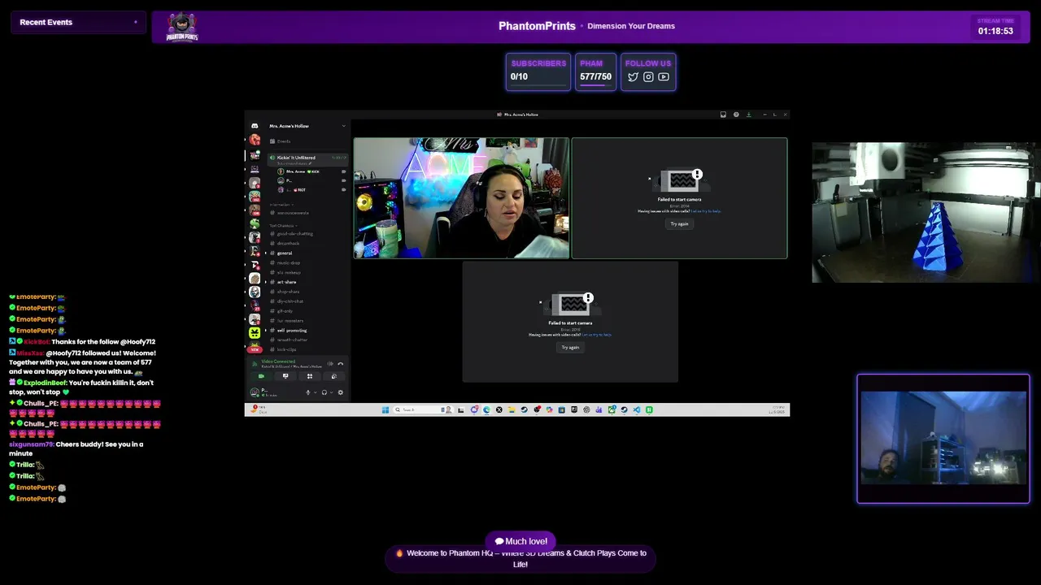The width and height of the screenshot is (1041, 585).
Task: Open the music-drop channel
Action: [x=307, y=262]
